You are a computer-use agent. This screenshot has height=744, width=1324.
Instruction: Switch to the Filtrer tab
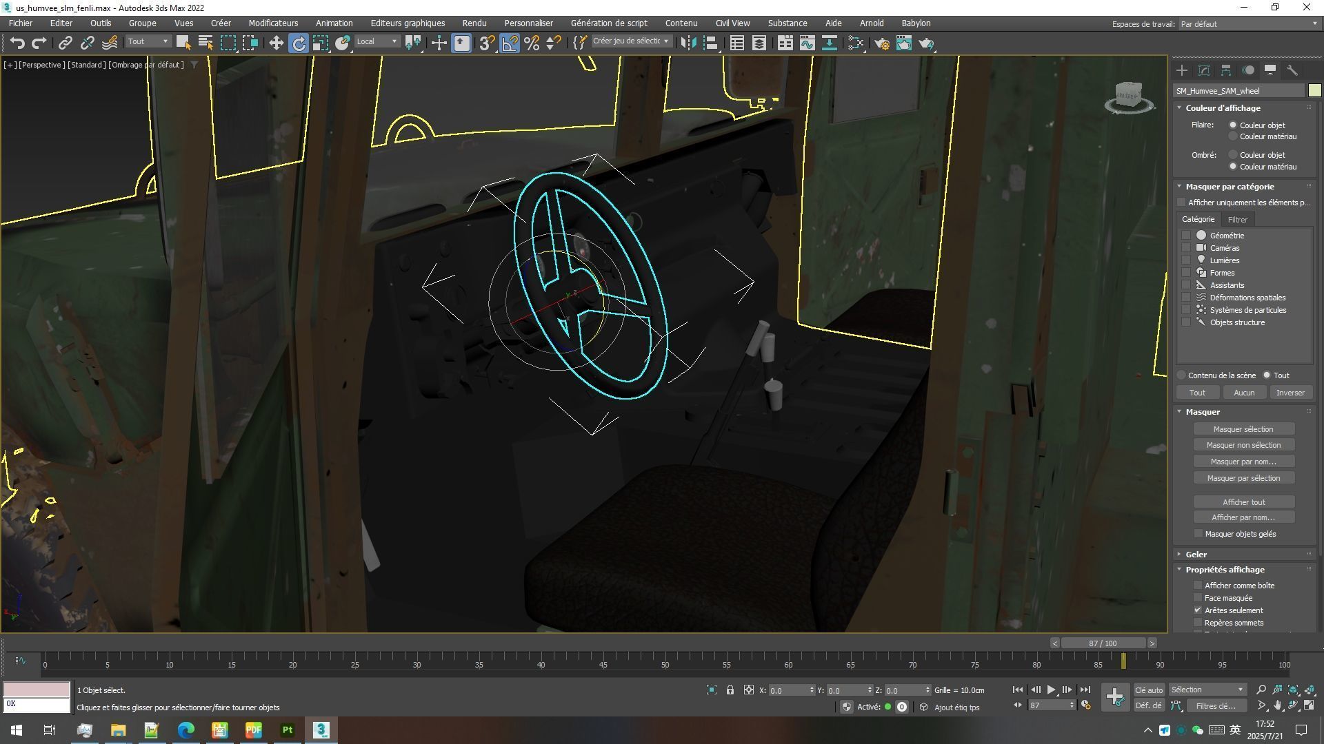[1237, 220]
